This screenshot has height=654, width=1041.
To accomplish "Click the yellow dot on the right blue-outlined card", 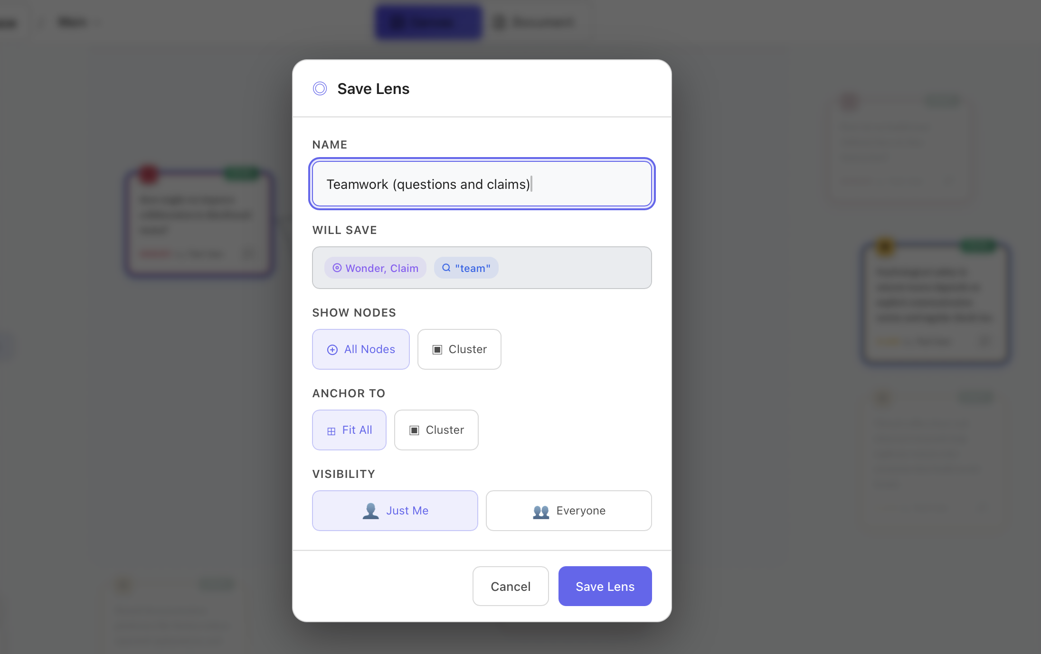I will click(x=885, y=246).
